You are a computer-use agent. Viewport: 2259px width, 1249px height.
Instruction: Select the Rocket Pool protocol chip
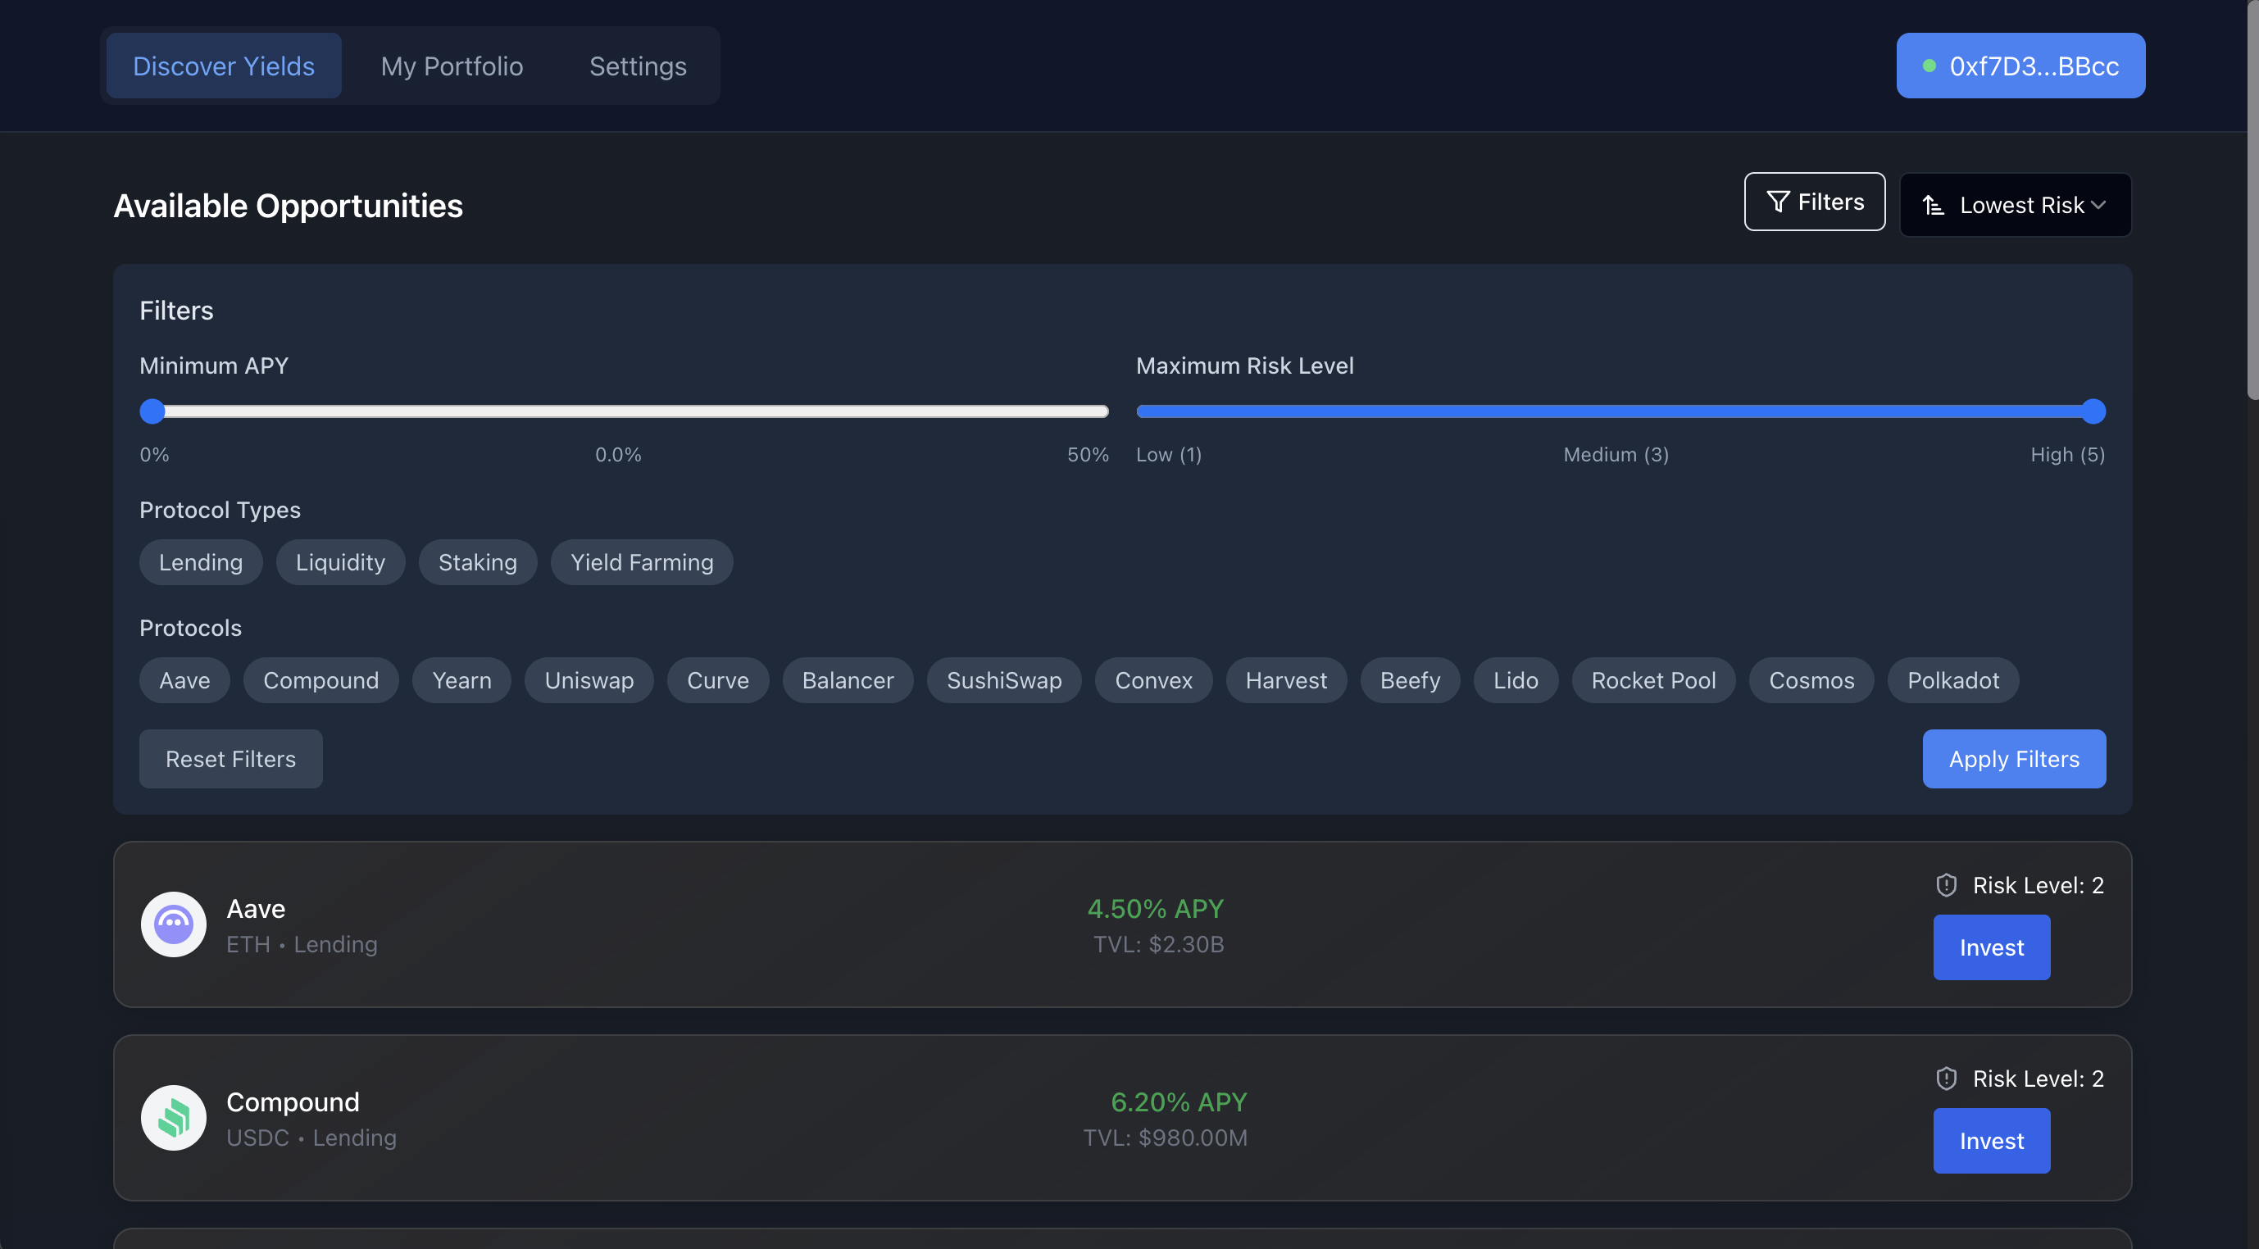(x=1654, y=680)
